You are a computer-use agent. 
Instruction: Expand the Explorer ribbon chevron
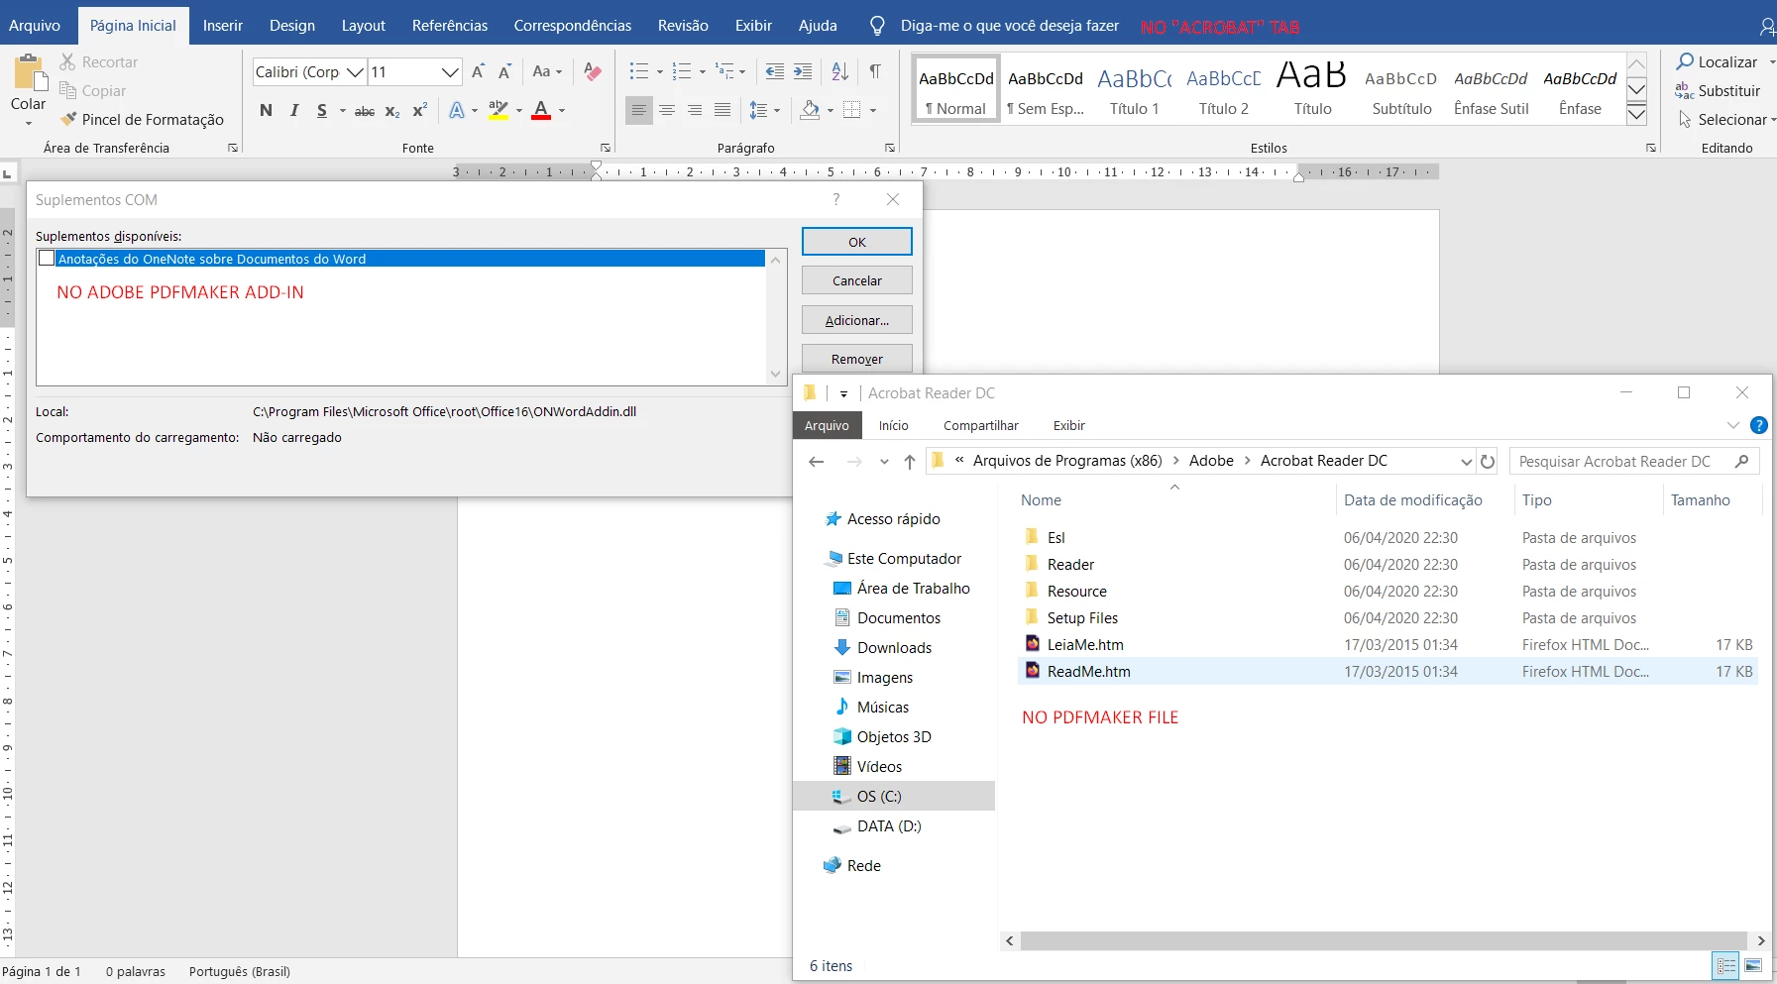(1733, 426)
